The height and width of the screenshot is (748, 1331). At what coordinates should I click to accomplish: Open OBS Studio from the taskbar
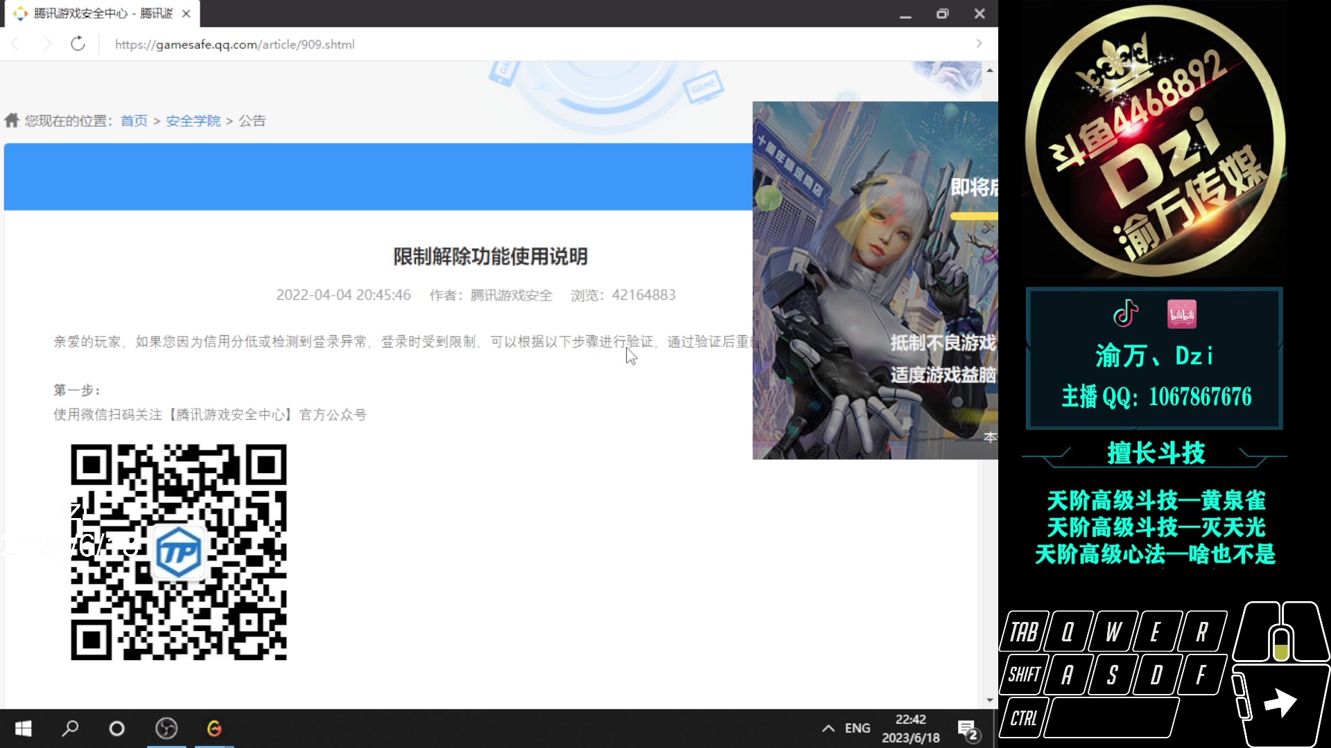click(166, 729)
